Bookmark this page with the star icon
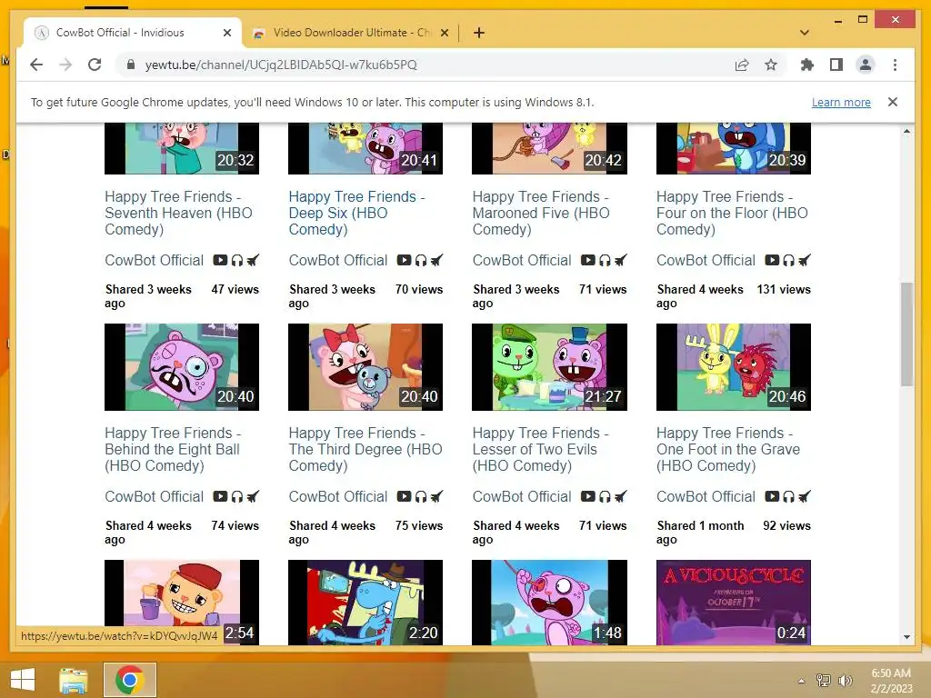Screen dimensions: 931x698 (771, 65)
